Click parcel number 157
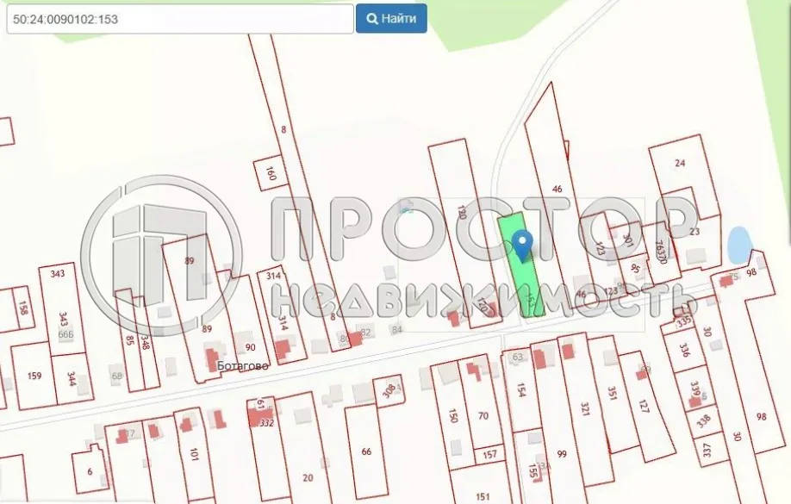The width and height of the screenshot is (791, 504). tap(489, 455)
